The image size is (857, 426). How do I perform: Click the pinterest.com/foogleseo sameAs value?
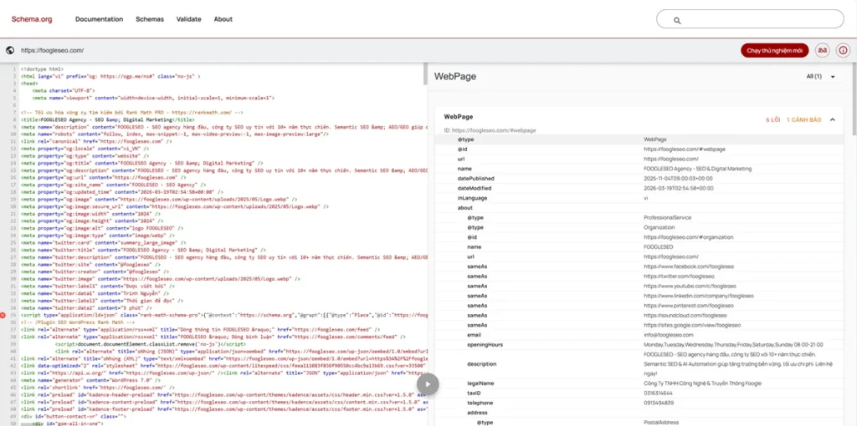pyautogui.click(x=689, y=306)
